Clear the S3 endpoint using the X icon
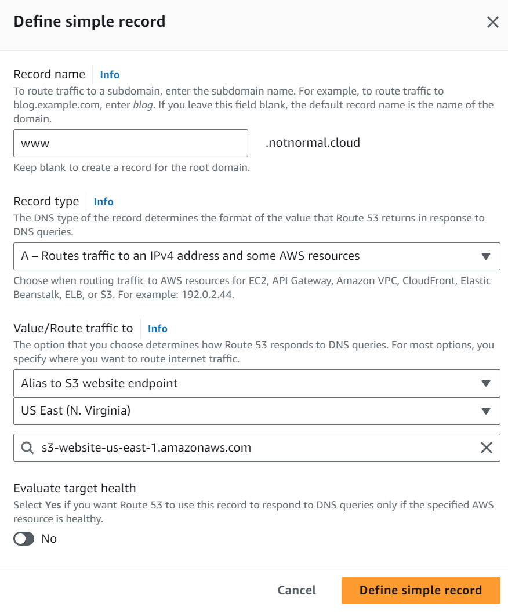 (x=485, y=448)
